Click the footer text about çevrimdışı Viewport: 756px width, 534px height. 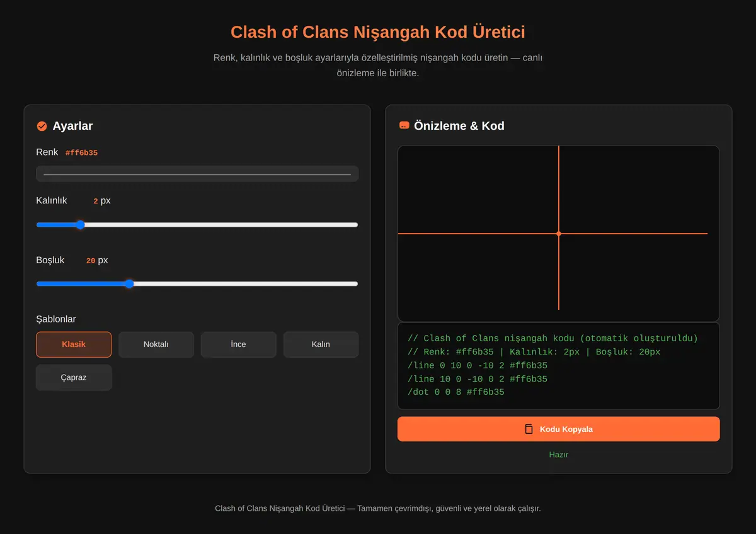click(x=377, y=508)
